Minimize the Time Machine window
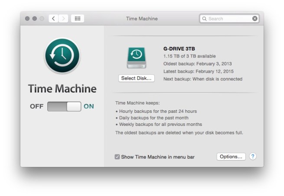The image size is (284, 196). [x=35, y=19]
